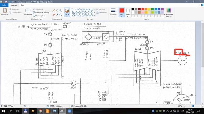
Task: Choose the triangle shape
Action: pyautogui.click(x=91, y=9)
